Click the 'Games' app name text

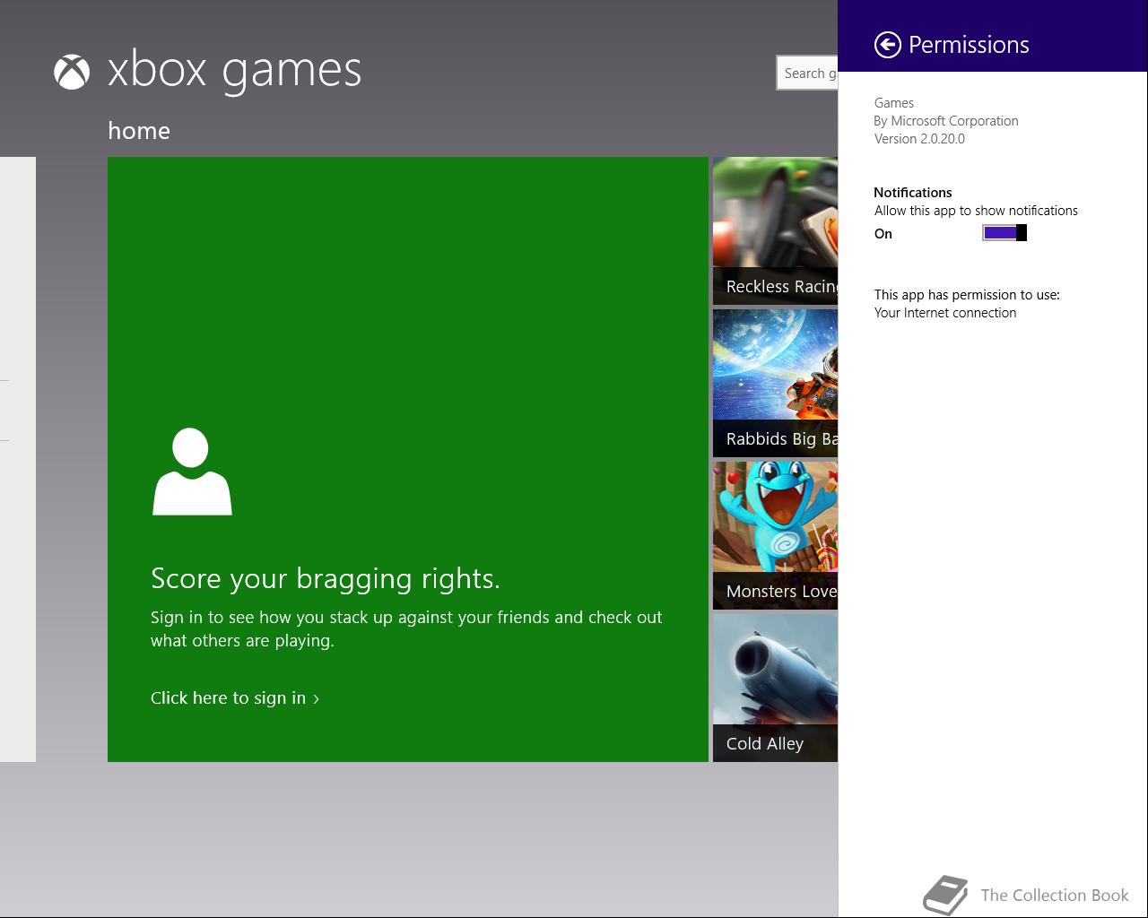[894, 103]
